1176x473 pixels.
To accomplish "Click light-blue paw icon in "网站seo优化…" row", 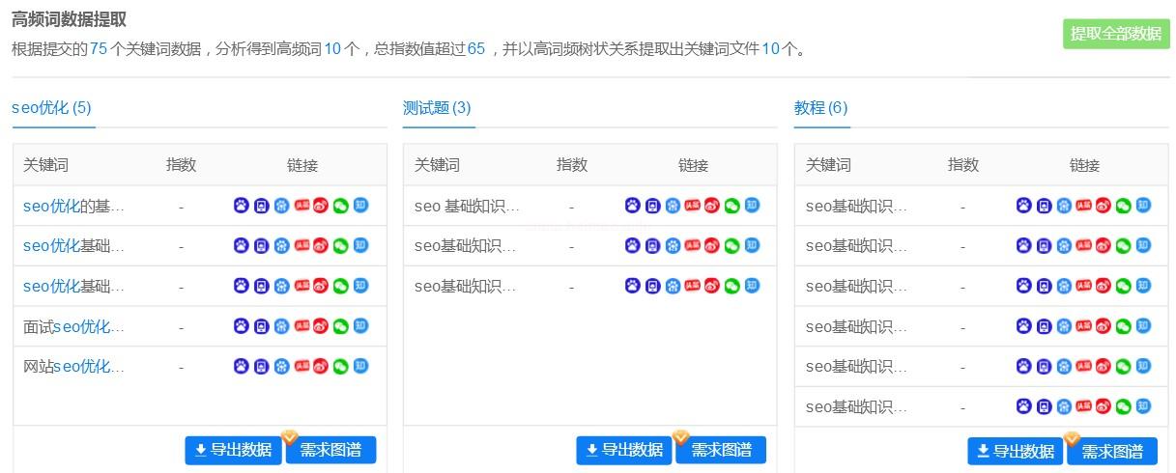I will pyautogui.click(x=281, y=367).
